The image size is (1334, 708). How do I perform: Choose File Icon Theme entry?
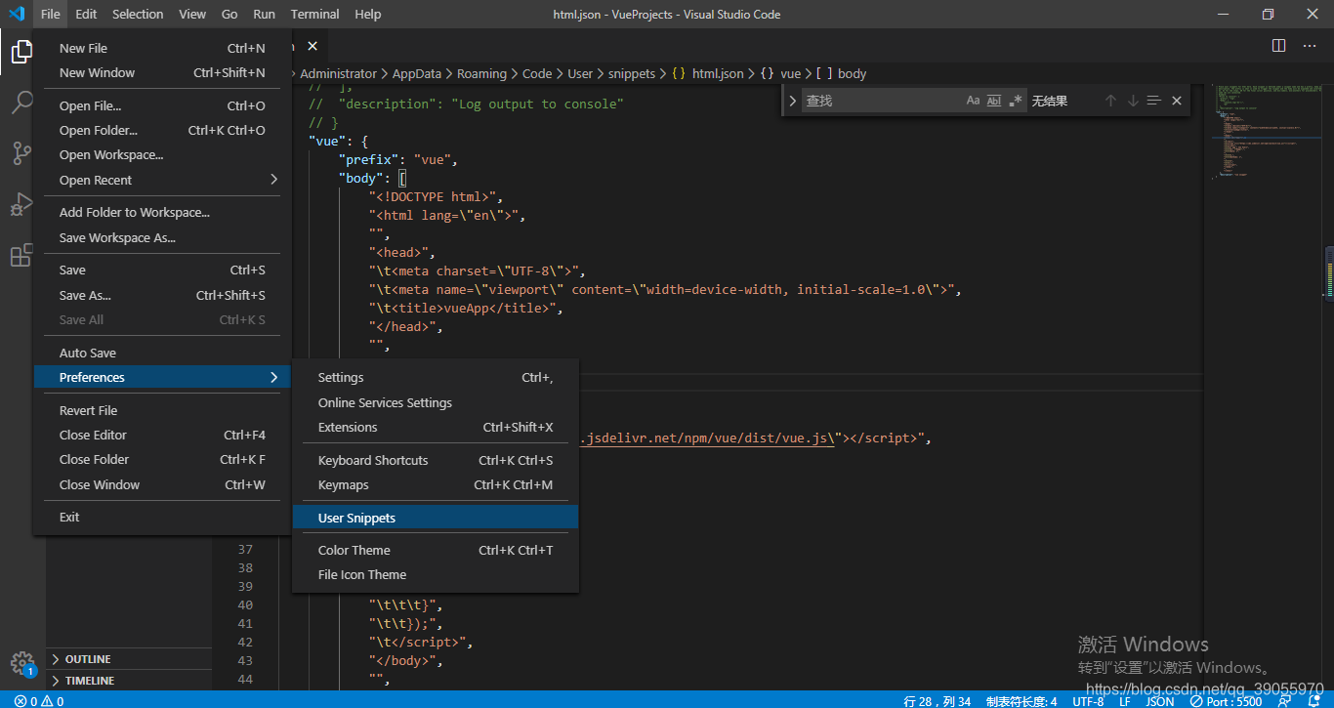tap(436, 574)
